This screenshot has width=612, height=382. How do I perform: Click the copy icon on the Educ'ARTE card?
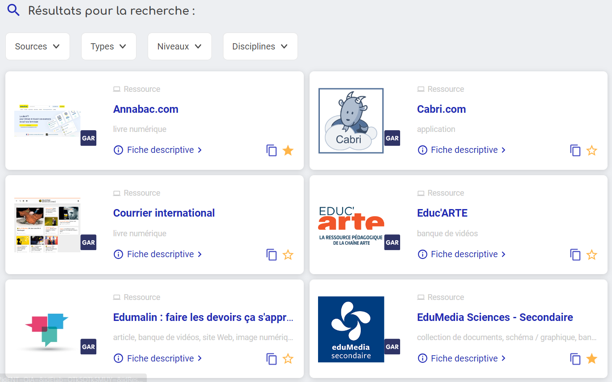(575, 255)
